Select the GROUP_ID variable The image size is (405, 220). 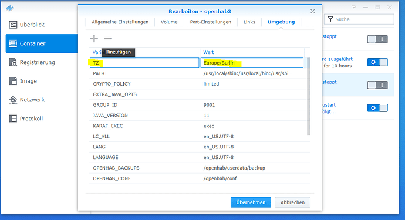tap(105, 105)
